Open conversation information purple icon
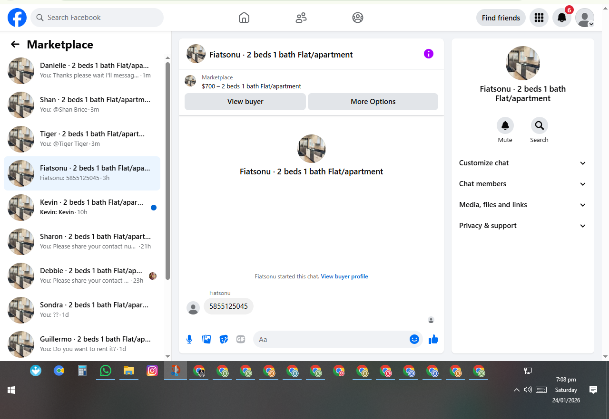 pyautogui.click(x=429, y=54)
